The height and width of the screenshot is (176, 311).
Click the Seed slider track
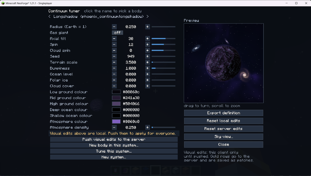[164, 57]
